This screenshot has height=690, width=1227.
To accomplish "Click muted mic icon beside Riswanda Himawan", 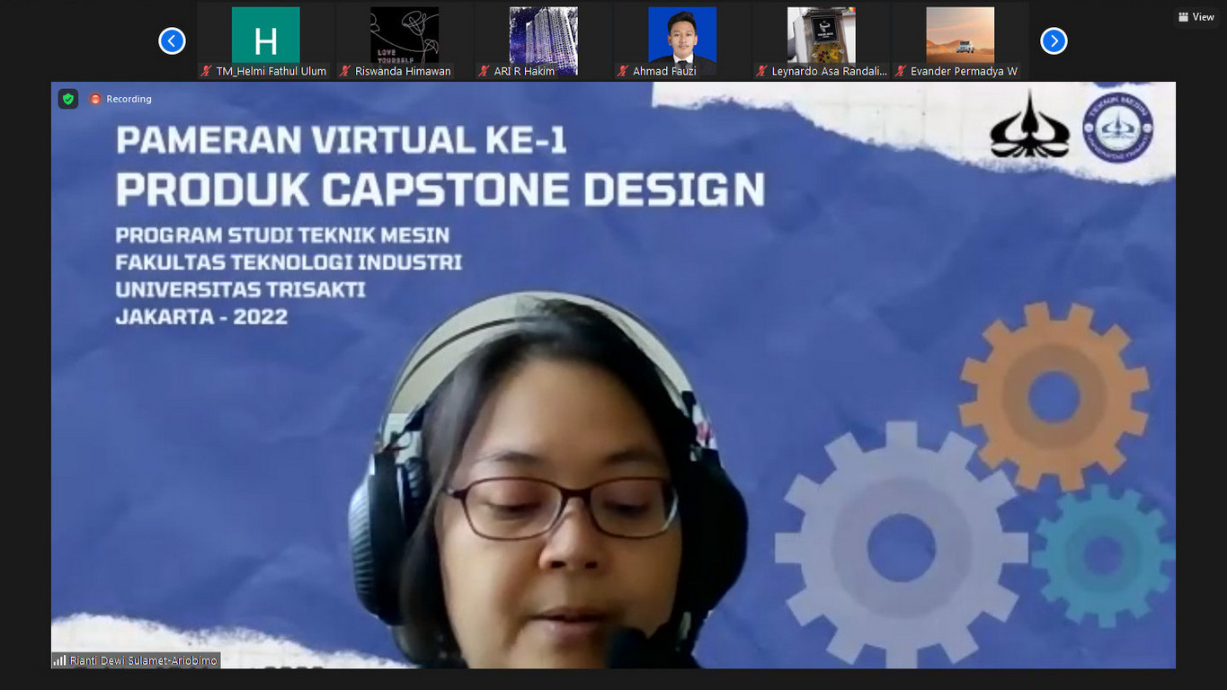I will point(345,71).
